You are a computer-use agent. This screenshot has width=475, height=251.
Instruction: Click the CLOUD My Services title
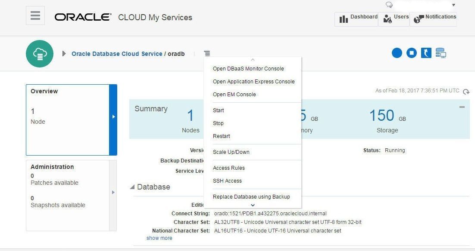[155, 18]
